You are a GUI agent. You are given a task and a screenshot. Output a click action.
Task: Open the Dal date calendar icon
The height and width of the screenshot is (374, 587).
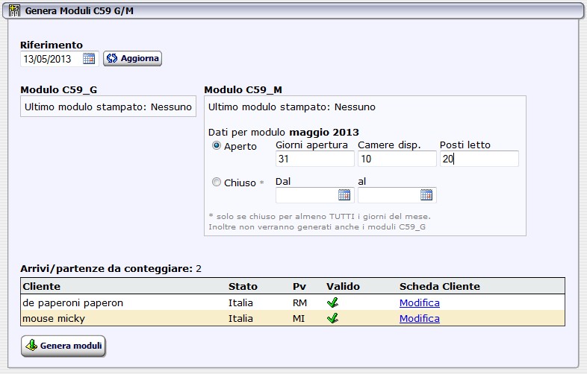click(344, 195)
